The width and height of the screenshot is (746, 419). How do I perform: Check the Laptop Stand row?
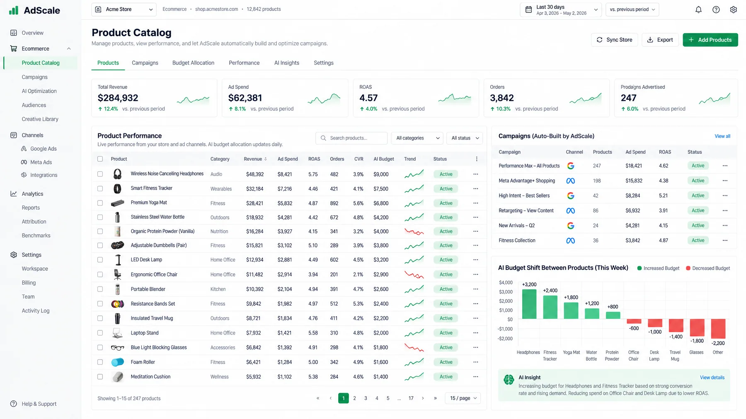click(100, 333)
